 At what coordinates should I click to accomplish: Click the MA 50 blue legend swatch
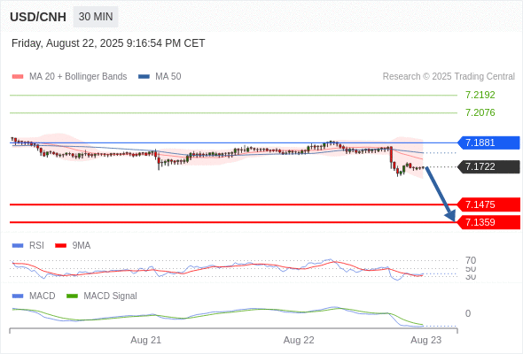144,77
